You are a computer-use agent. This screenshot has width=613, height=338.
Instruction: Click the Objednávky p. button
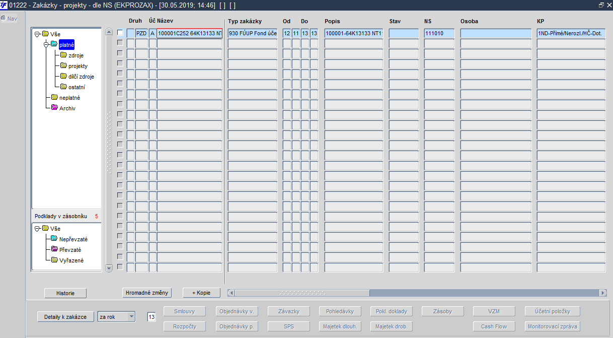click(237, 326)
